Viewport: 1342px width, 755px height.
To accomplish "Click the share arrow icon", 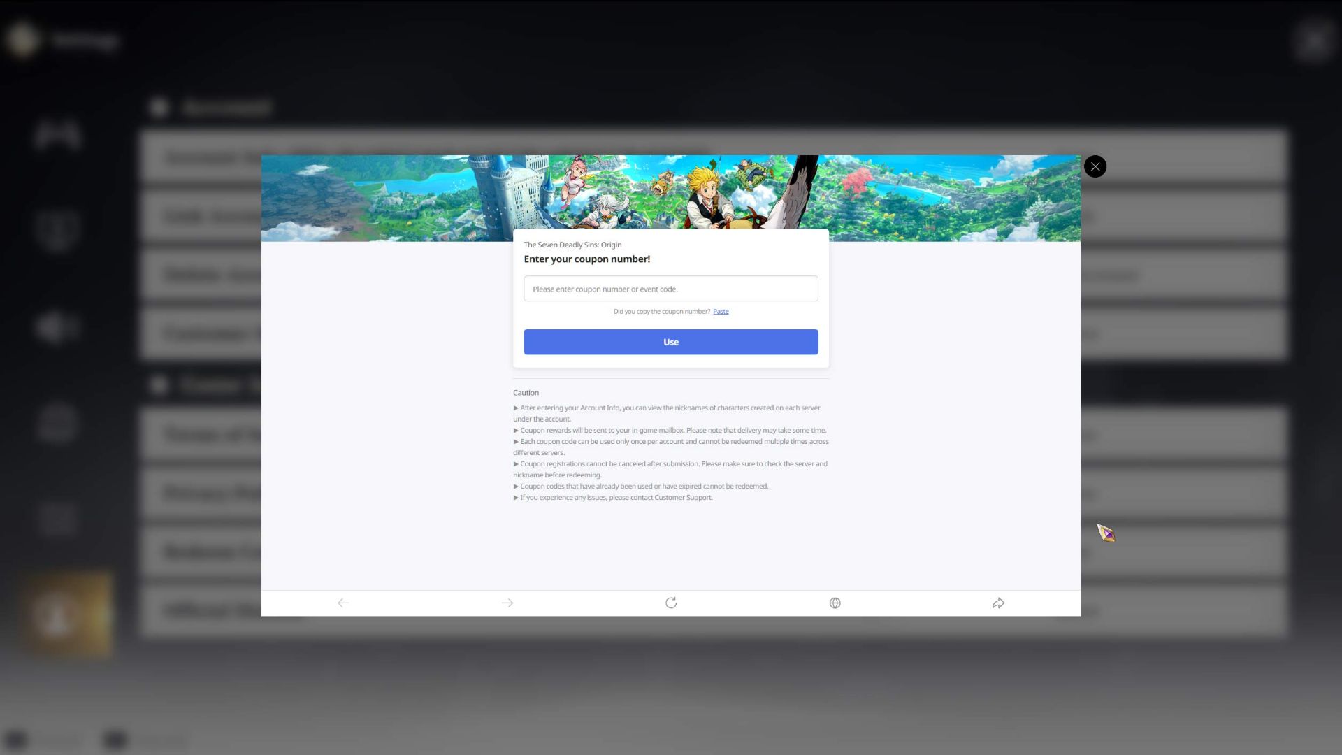I will pyautogui.click(x=998, y=603).
